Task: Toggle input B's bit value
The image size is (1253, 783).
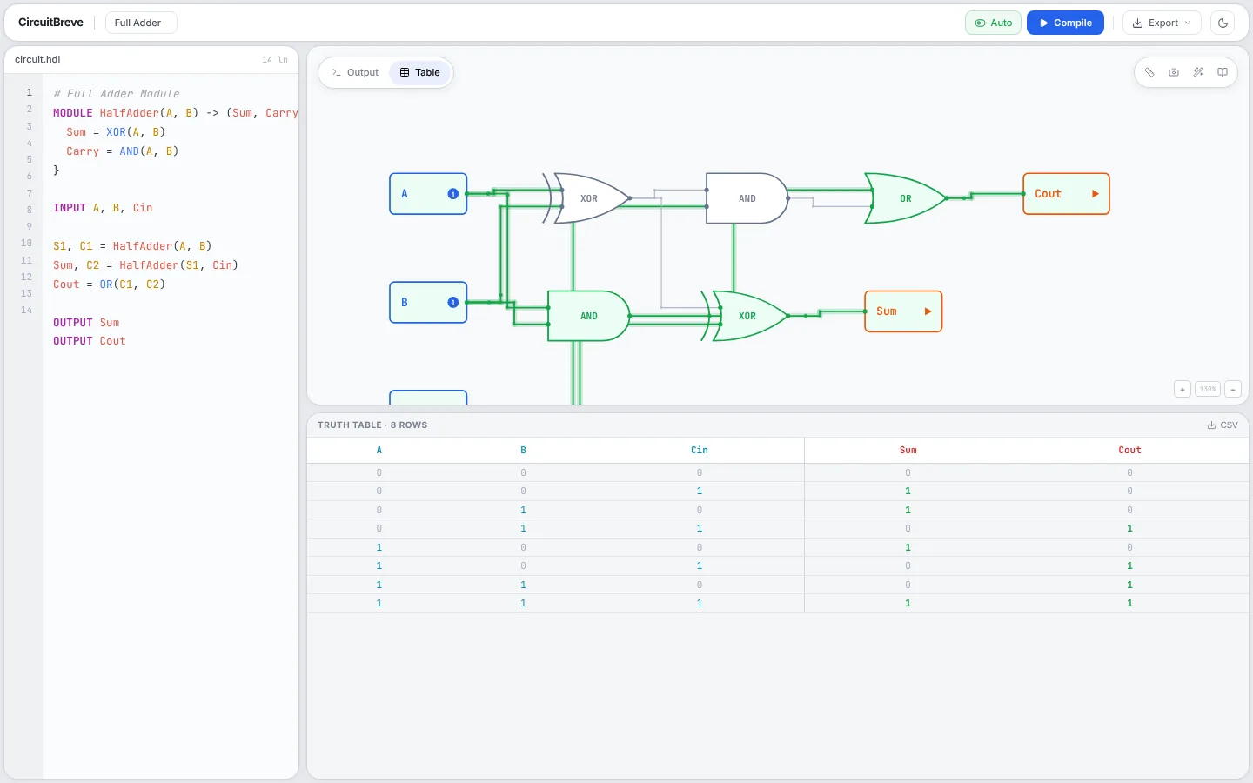Action: point(452,303)
